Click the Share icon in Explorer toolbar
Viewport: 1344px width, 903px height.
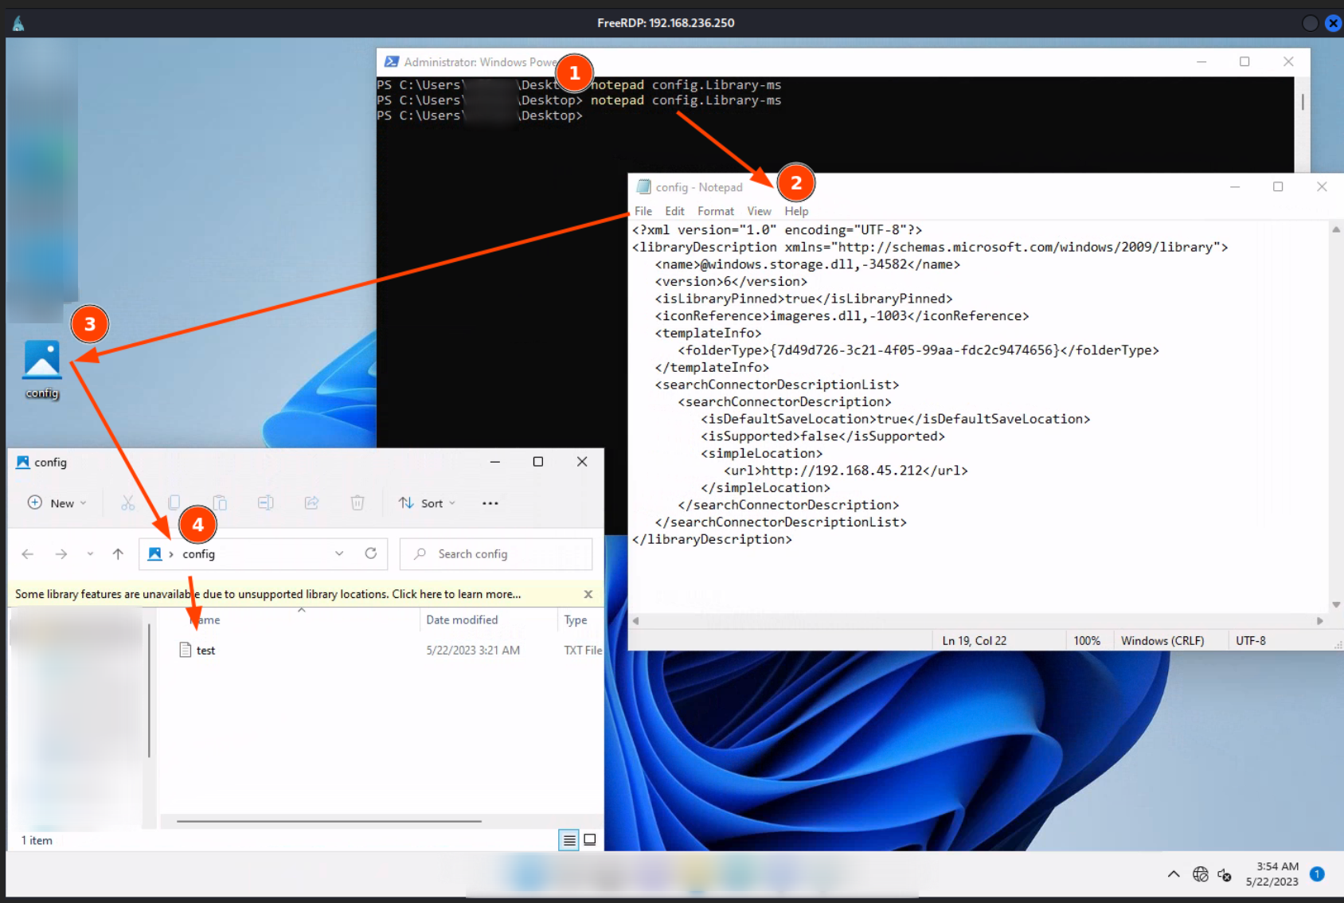coord(311,503)
